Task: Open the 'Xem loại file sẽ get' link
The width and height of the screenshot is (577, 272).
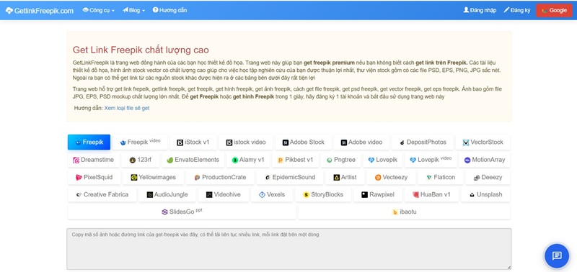Action: pyautogui.click(x=127, y=108)
